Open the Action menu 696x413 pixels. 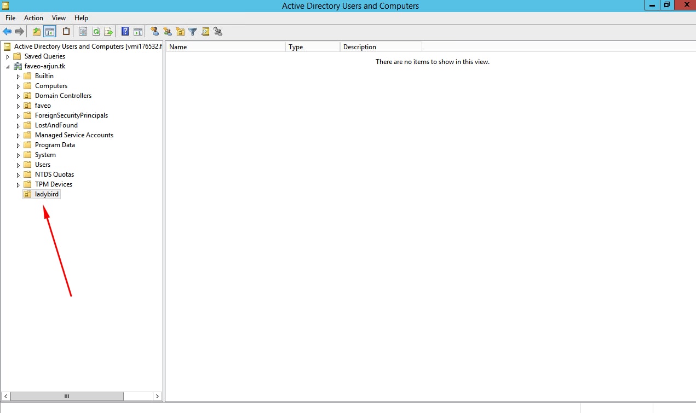pyautogui.click(x=33, y=18)
